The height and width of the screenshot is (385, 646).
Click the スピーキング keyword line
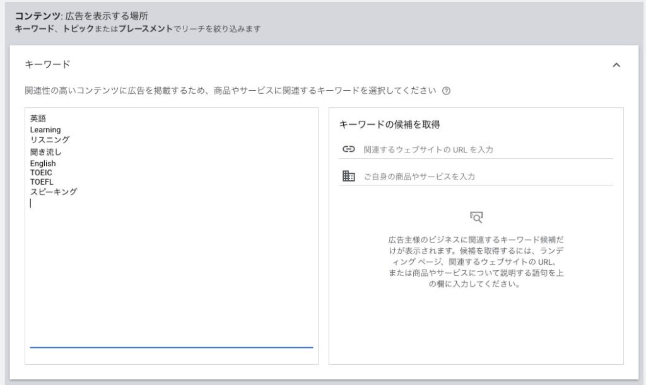pos(54,192)
